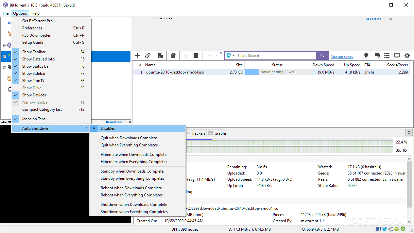Click the Take our survey link
This screenshot has height=233, width=414.
click(x=342, y=57)
